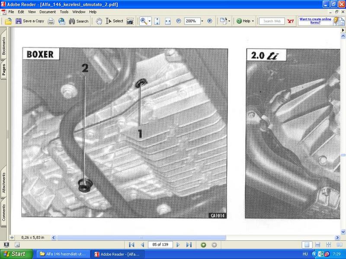Open the Document menu

pyautogui.click(x=48, y=12)
